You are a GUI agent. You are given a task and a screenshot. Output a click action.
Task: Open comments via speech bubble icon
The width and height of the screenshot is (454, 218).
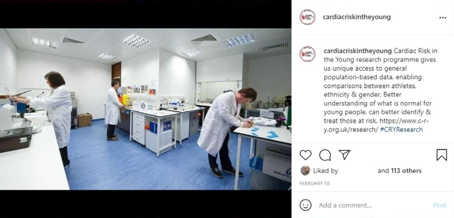[325, 155]
